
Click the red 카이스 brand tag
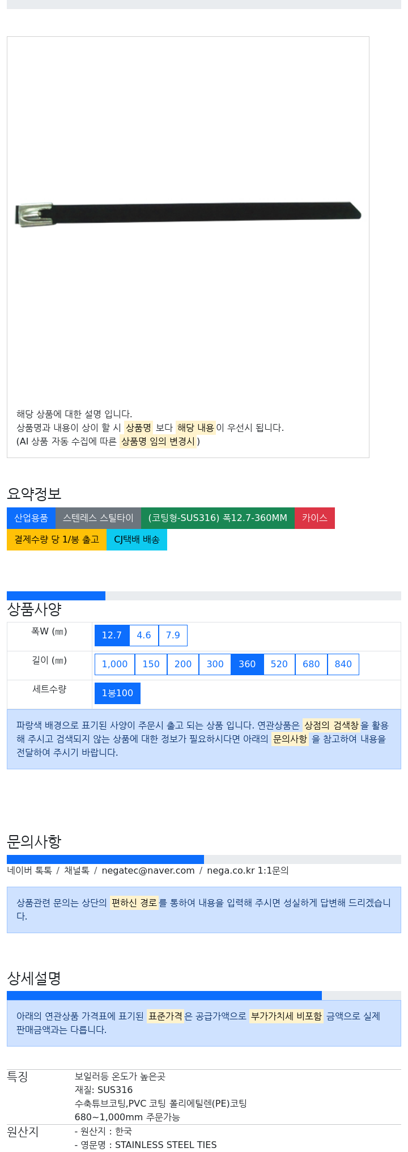pos(314,518)
